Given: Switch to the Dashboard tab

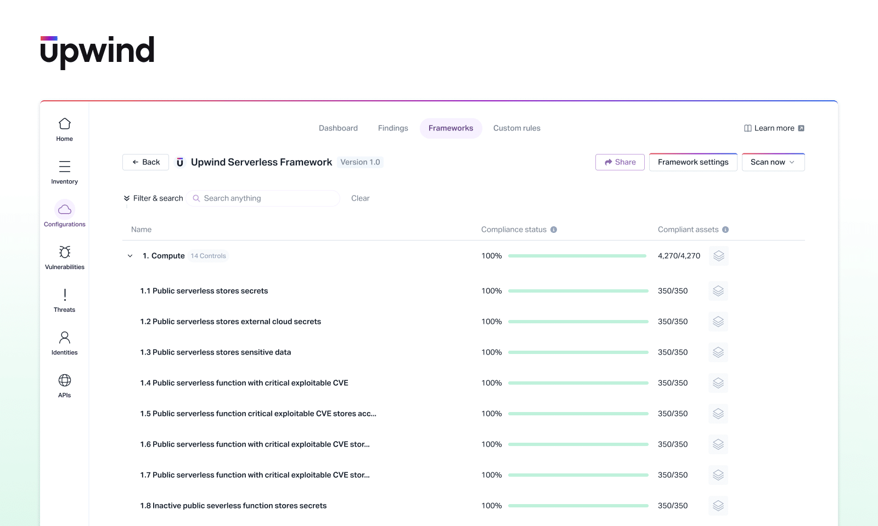Looking at the screenshot, I should 338,128.
